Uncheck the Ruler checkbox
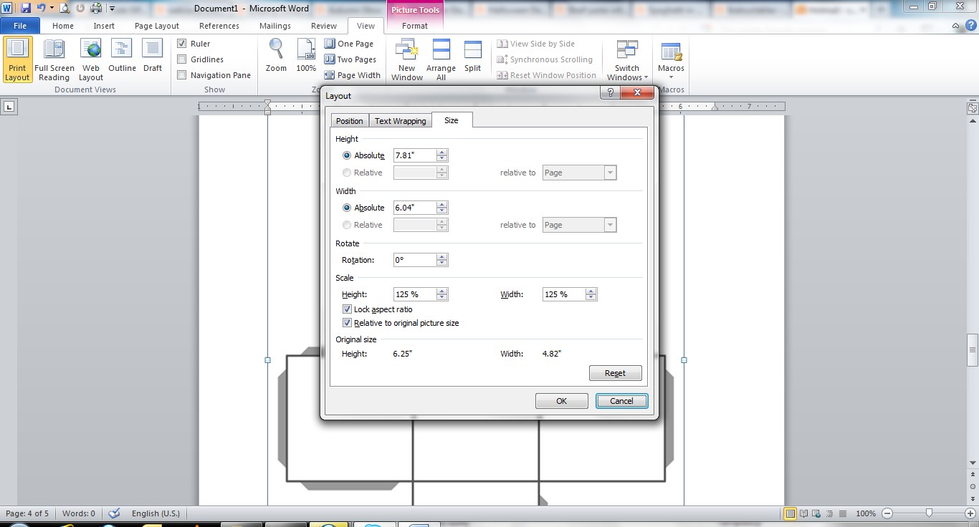The width and height of the screenshot is (979, 527). 182,44
